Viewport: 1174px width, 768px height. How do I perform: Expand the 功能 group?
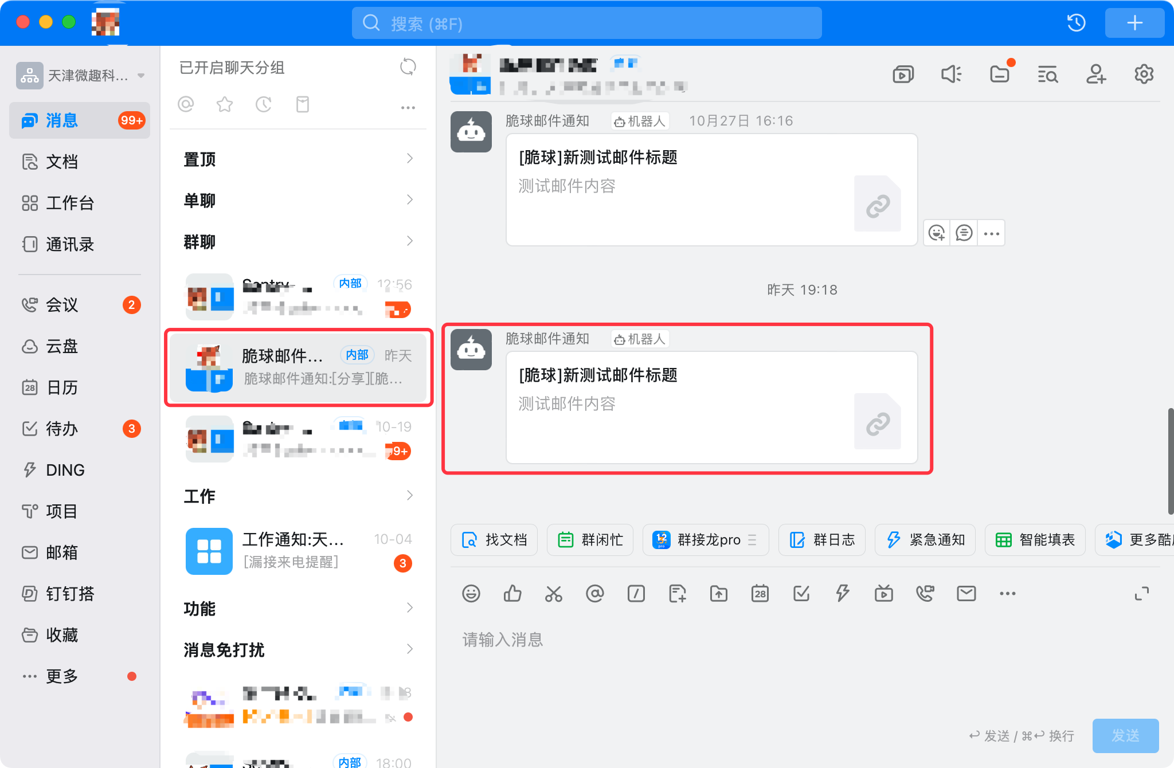(x=298, y=608)
